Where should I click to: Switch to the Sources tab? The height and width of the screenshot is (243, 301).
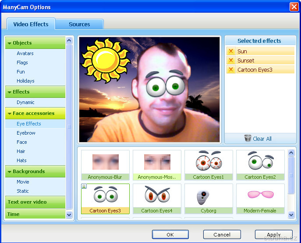[x=79, y=24]
